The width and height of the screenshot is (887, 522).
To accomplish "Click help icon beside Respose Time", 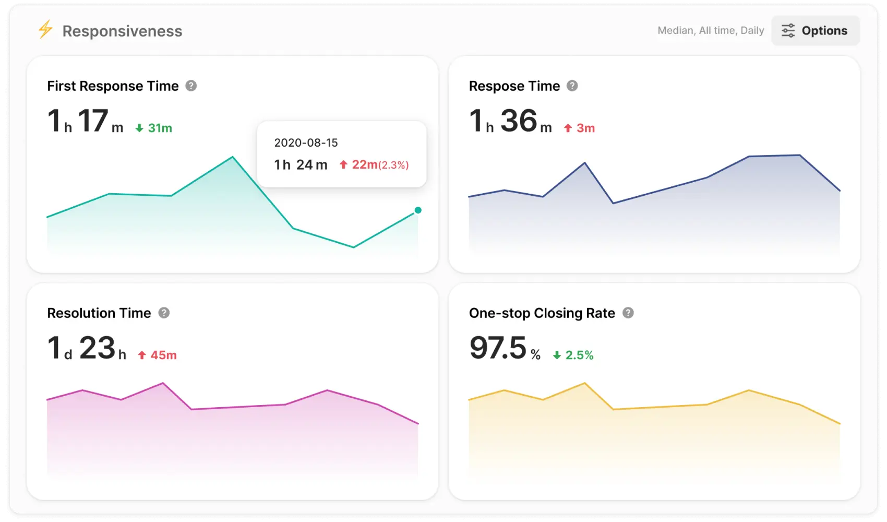I will point(572,86).
